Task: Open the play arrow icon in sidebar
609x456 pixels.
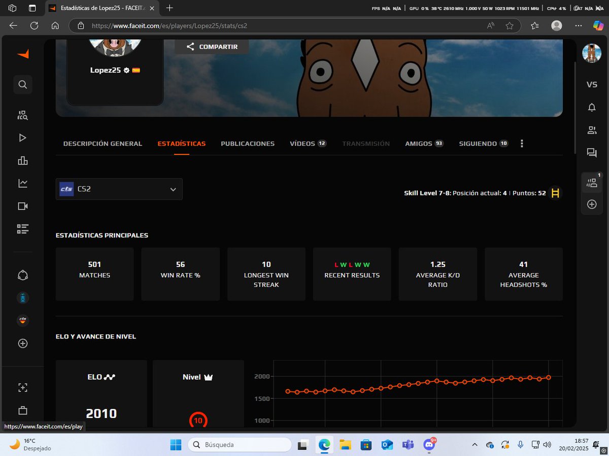Action: tap(22, 138)
